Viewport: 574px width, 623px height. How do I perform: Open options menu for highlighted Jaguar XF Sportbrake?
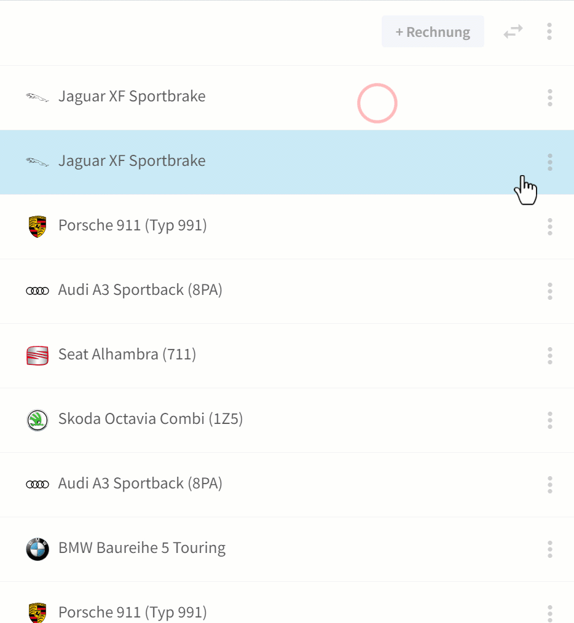(550, 162)
